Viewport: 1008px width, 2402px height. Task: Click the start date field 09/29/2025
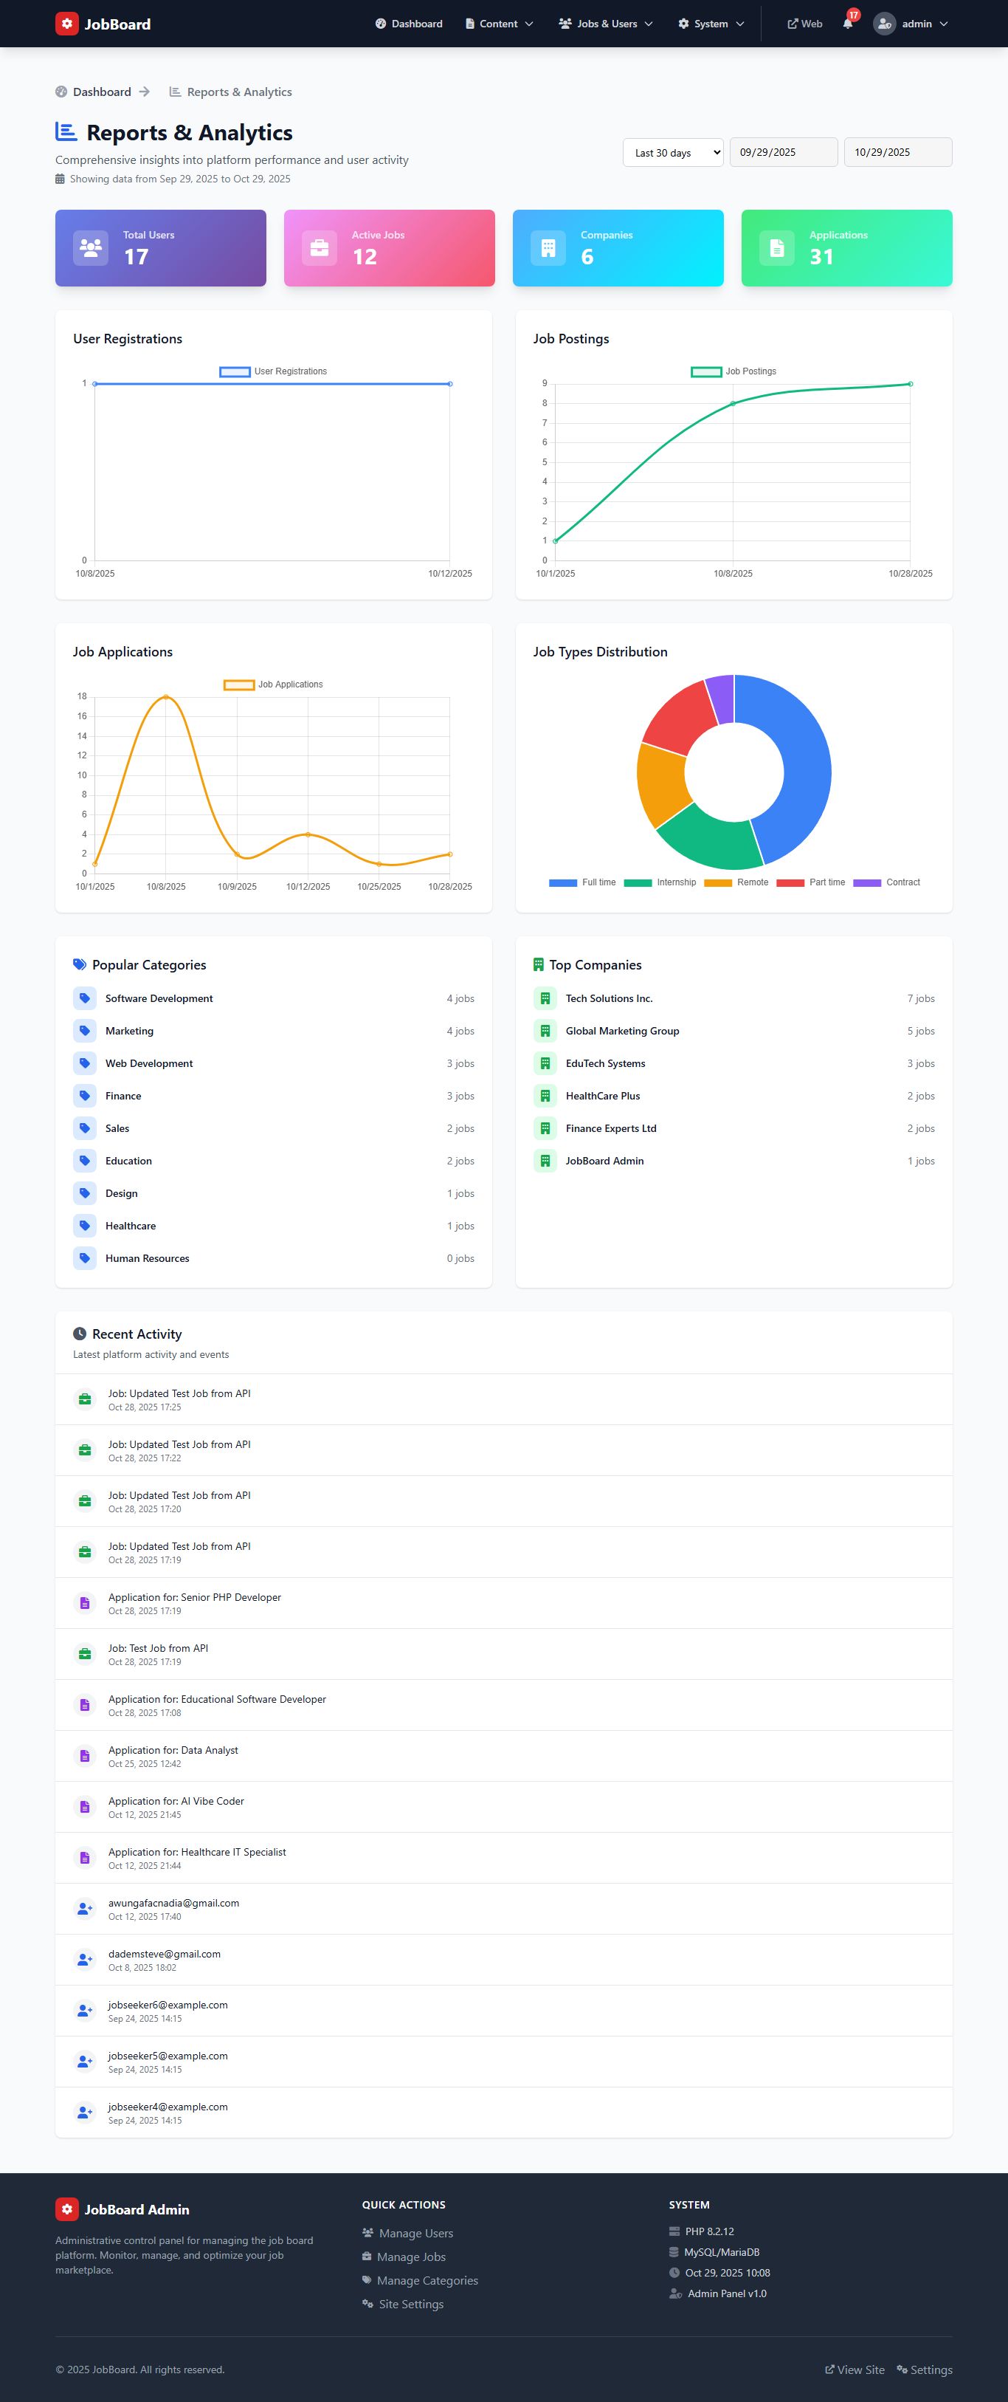[x=782, y=153]
